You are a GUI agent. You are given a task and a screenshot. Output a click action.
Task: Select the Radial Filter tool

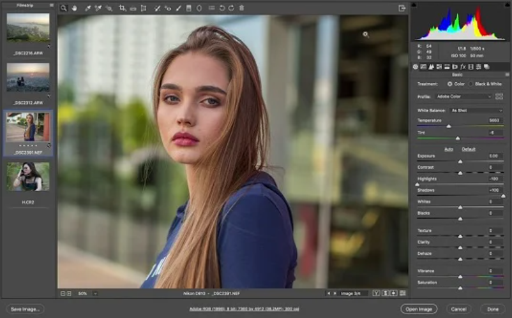[199, 8]
